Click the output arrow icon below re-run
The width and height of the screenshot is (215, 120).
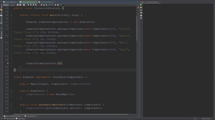tap(141, 10)
